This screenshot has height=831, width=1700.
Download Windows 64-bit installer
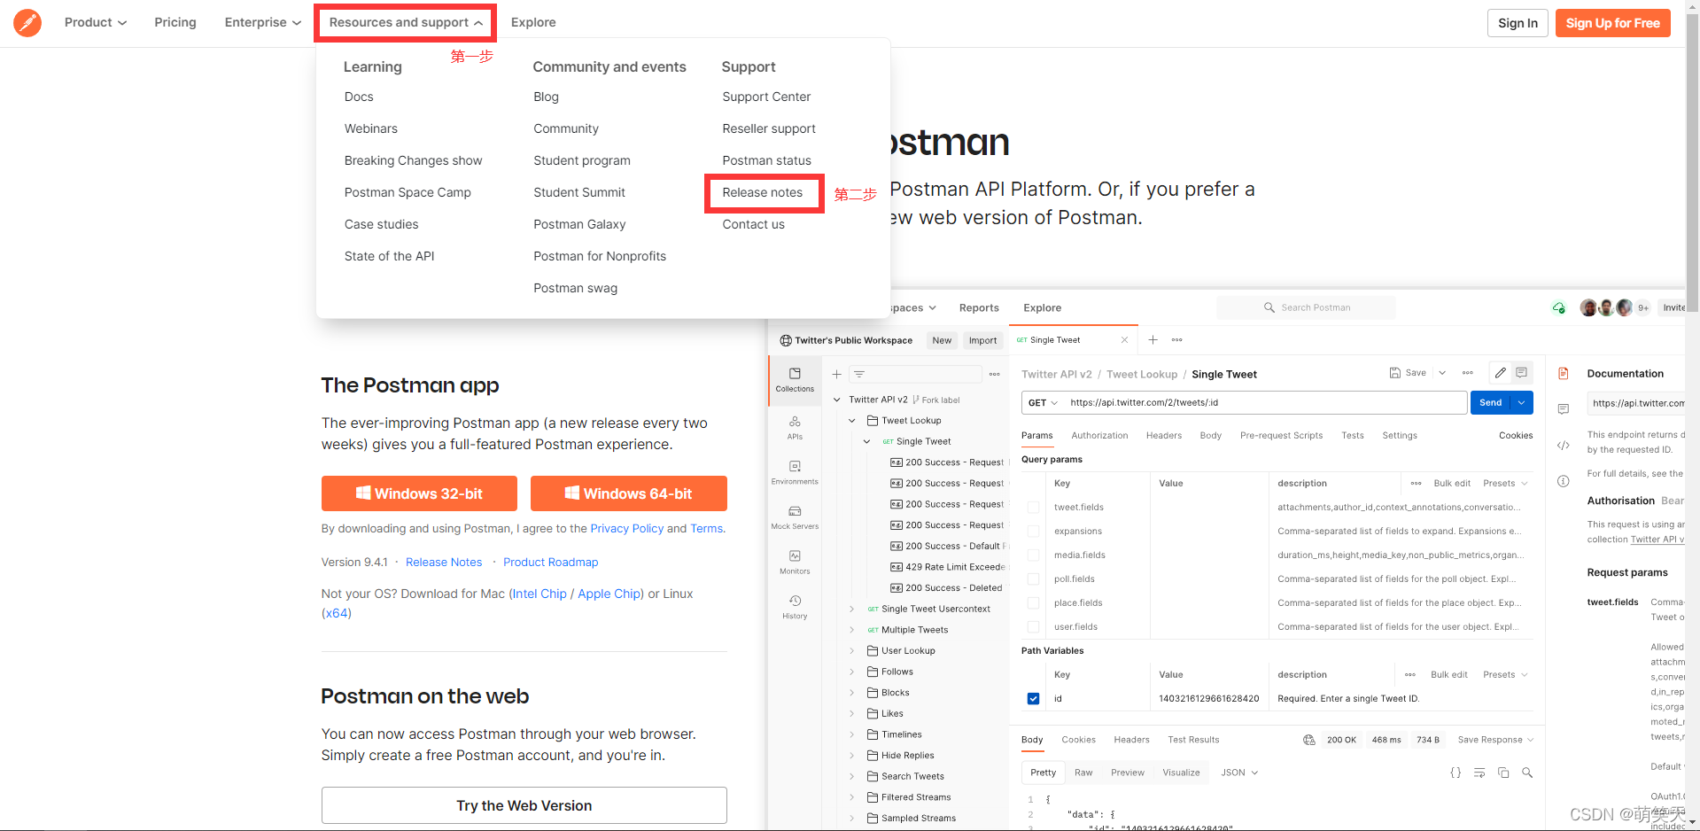coord(628,493)
